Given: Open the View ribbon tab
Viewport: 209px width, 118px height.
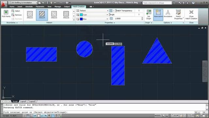Looking at the screenshot, I should (49, 7).
